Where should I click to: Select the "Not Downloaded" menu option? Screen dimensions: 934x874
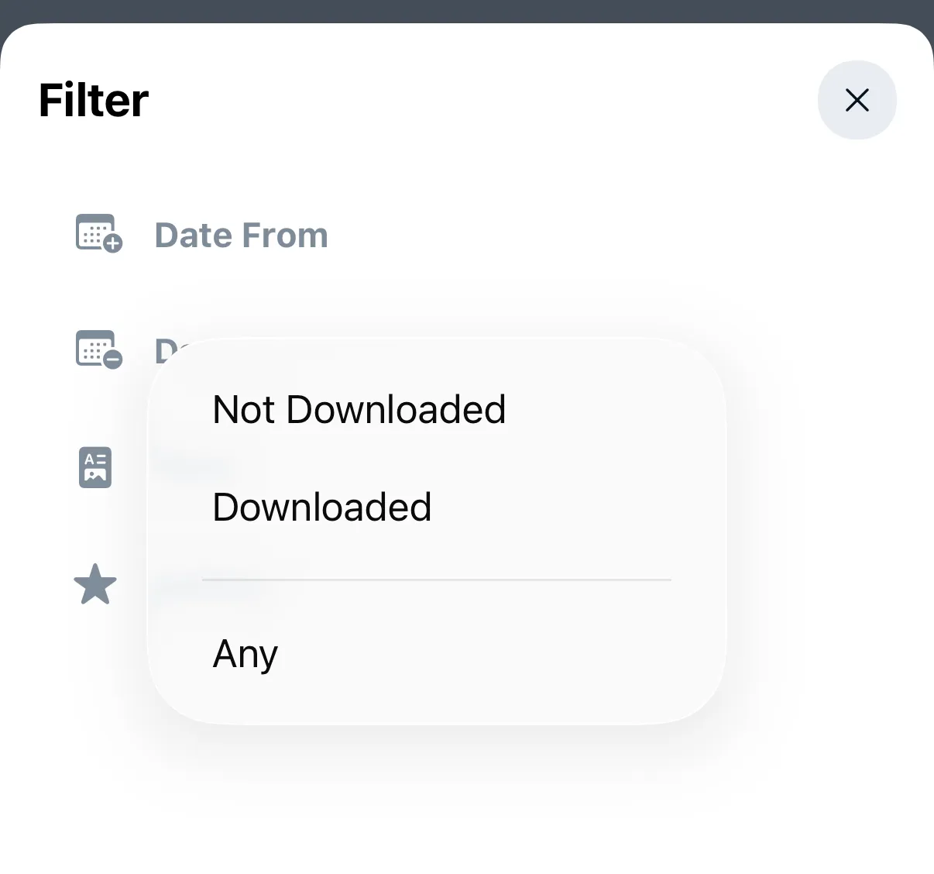[359, 410]
